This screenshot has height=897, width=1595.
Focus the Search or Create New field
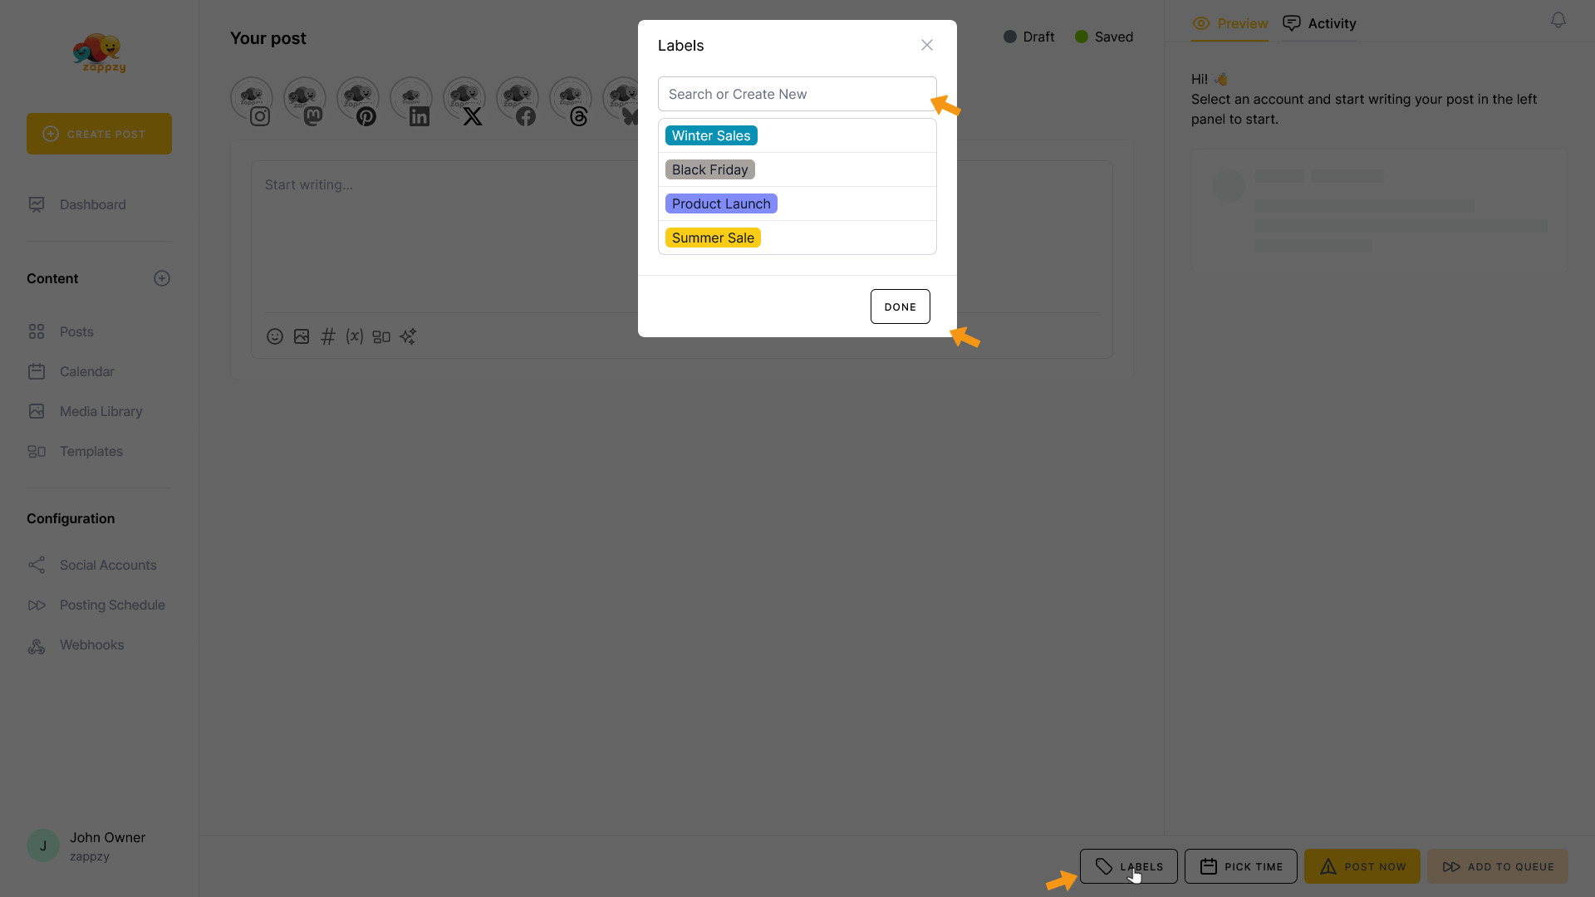click(x=797, y=94)
